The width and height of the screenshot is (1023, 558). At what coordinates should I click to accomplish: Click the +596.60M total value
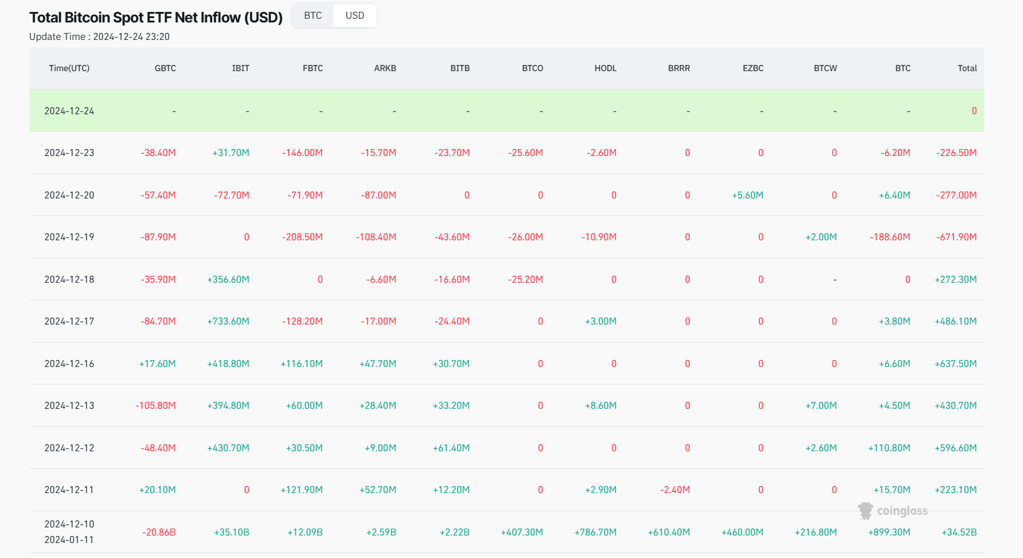(x=956, y=448)
